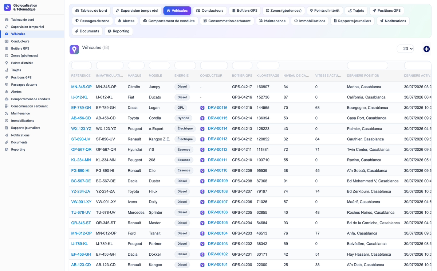Click the Référence column filter field
The height and width of the screenshot is (271, 437).
pos(81,66)
